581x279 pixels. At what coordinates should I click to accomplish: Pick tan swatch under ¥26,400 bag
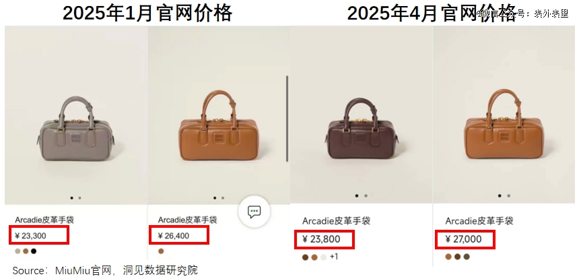[x=161, y=251]
